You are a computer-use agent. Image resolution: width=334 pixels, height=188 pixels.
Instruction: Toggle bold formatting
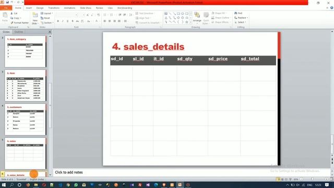click(58, 21)
